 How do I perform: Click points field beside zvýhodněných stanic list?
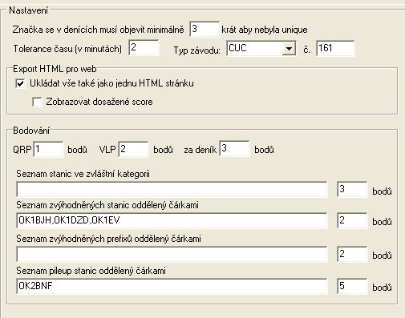(x=352, y=220)
